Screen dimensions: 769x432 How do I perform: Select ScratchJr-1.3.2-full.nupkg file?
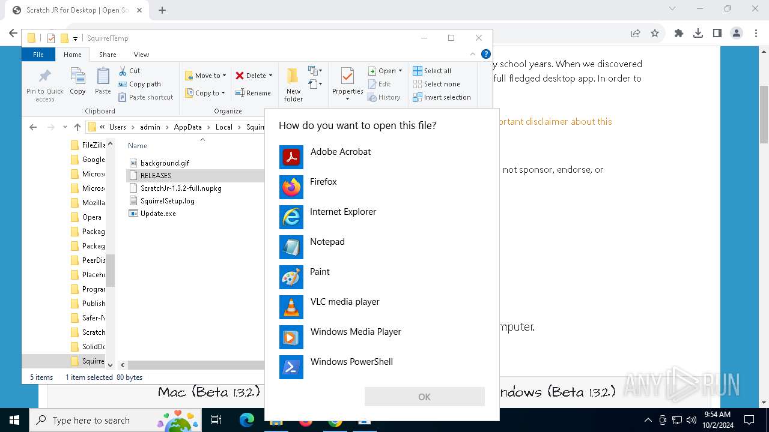[181, 188]
